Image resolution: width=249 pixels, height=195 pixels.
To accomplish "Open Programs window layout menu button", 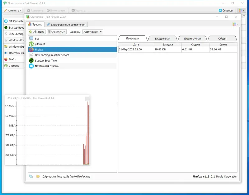I will (242, 11).
